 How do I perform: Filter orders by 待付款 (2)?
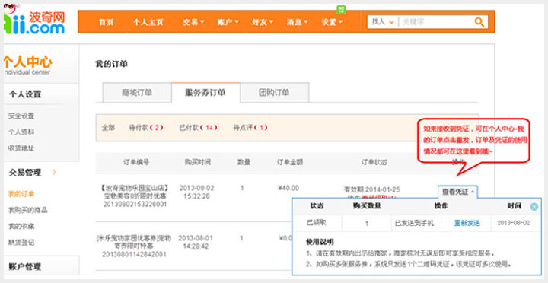pos(146,128)
